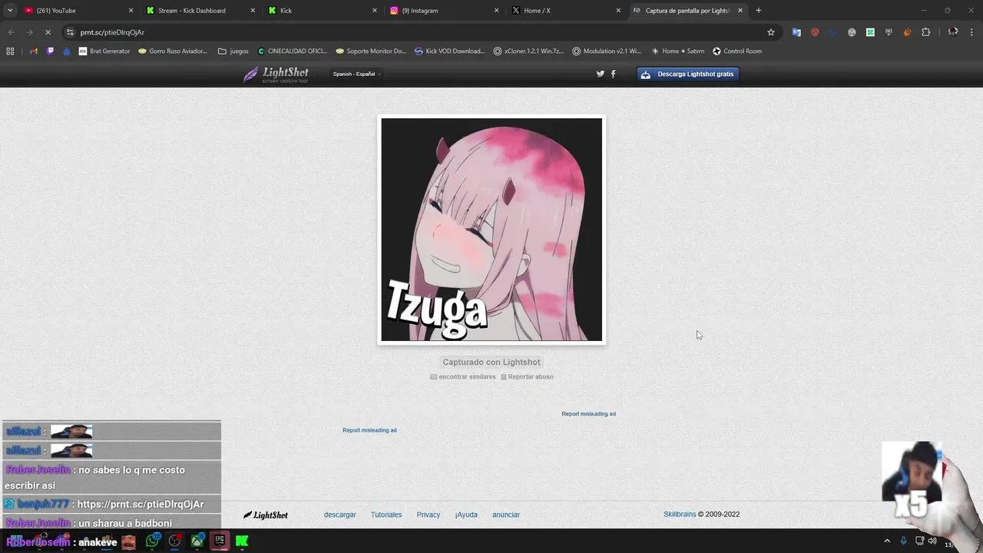Click encontrar similares link
Image resolution: width=983 pixels, height=553 pixels.
(x=463, y=377)
